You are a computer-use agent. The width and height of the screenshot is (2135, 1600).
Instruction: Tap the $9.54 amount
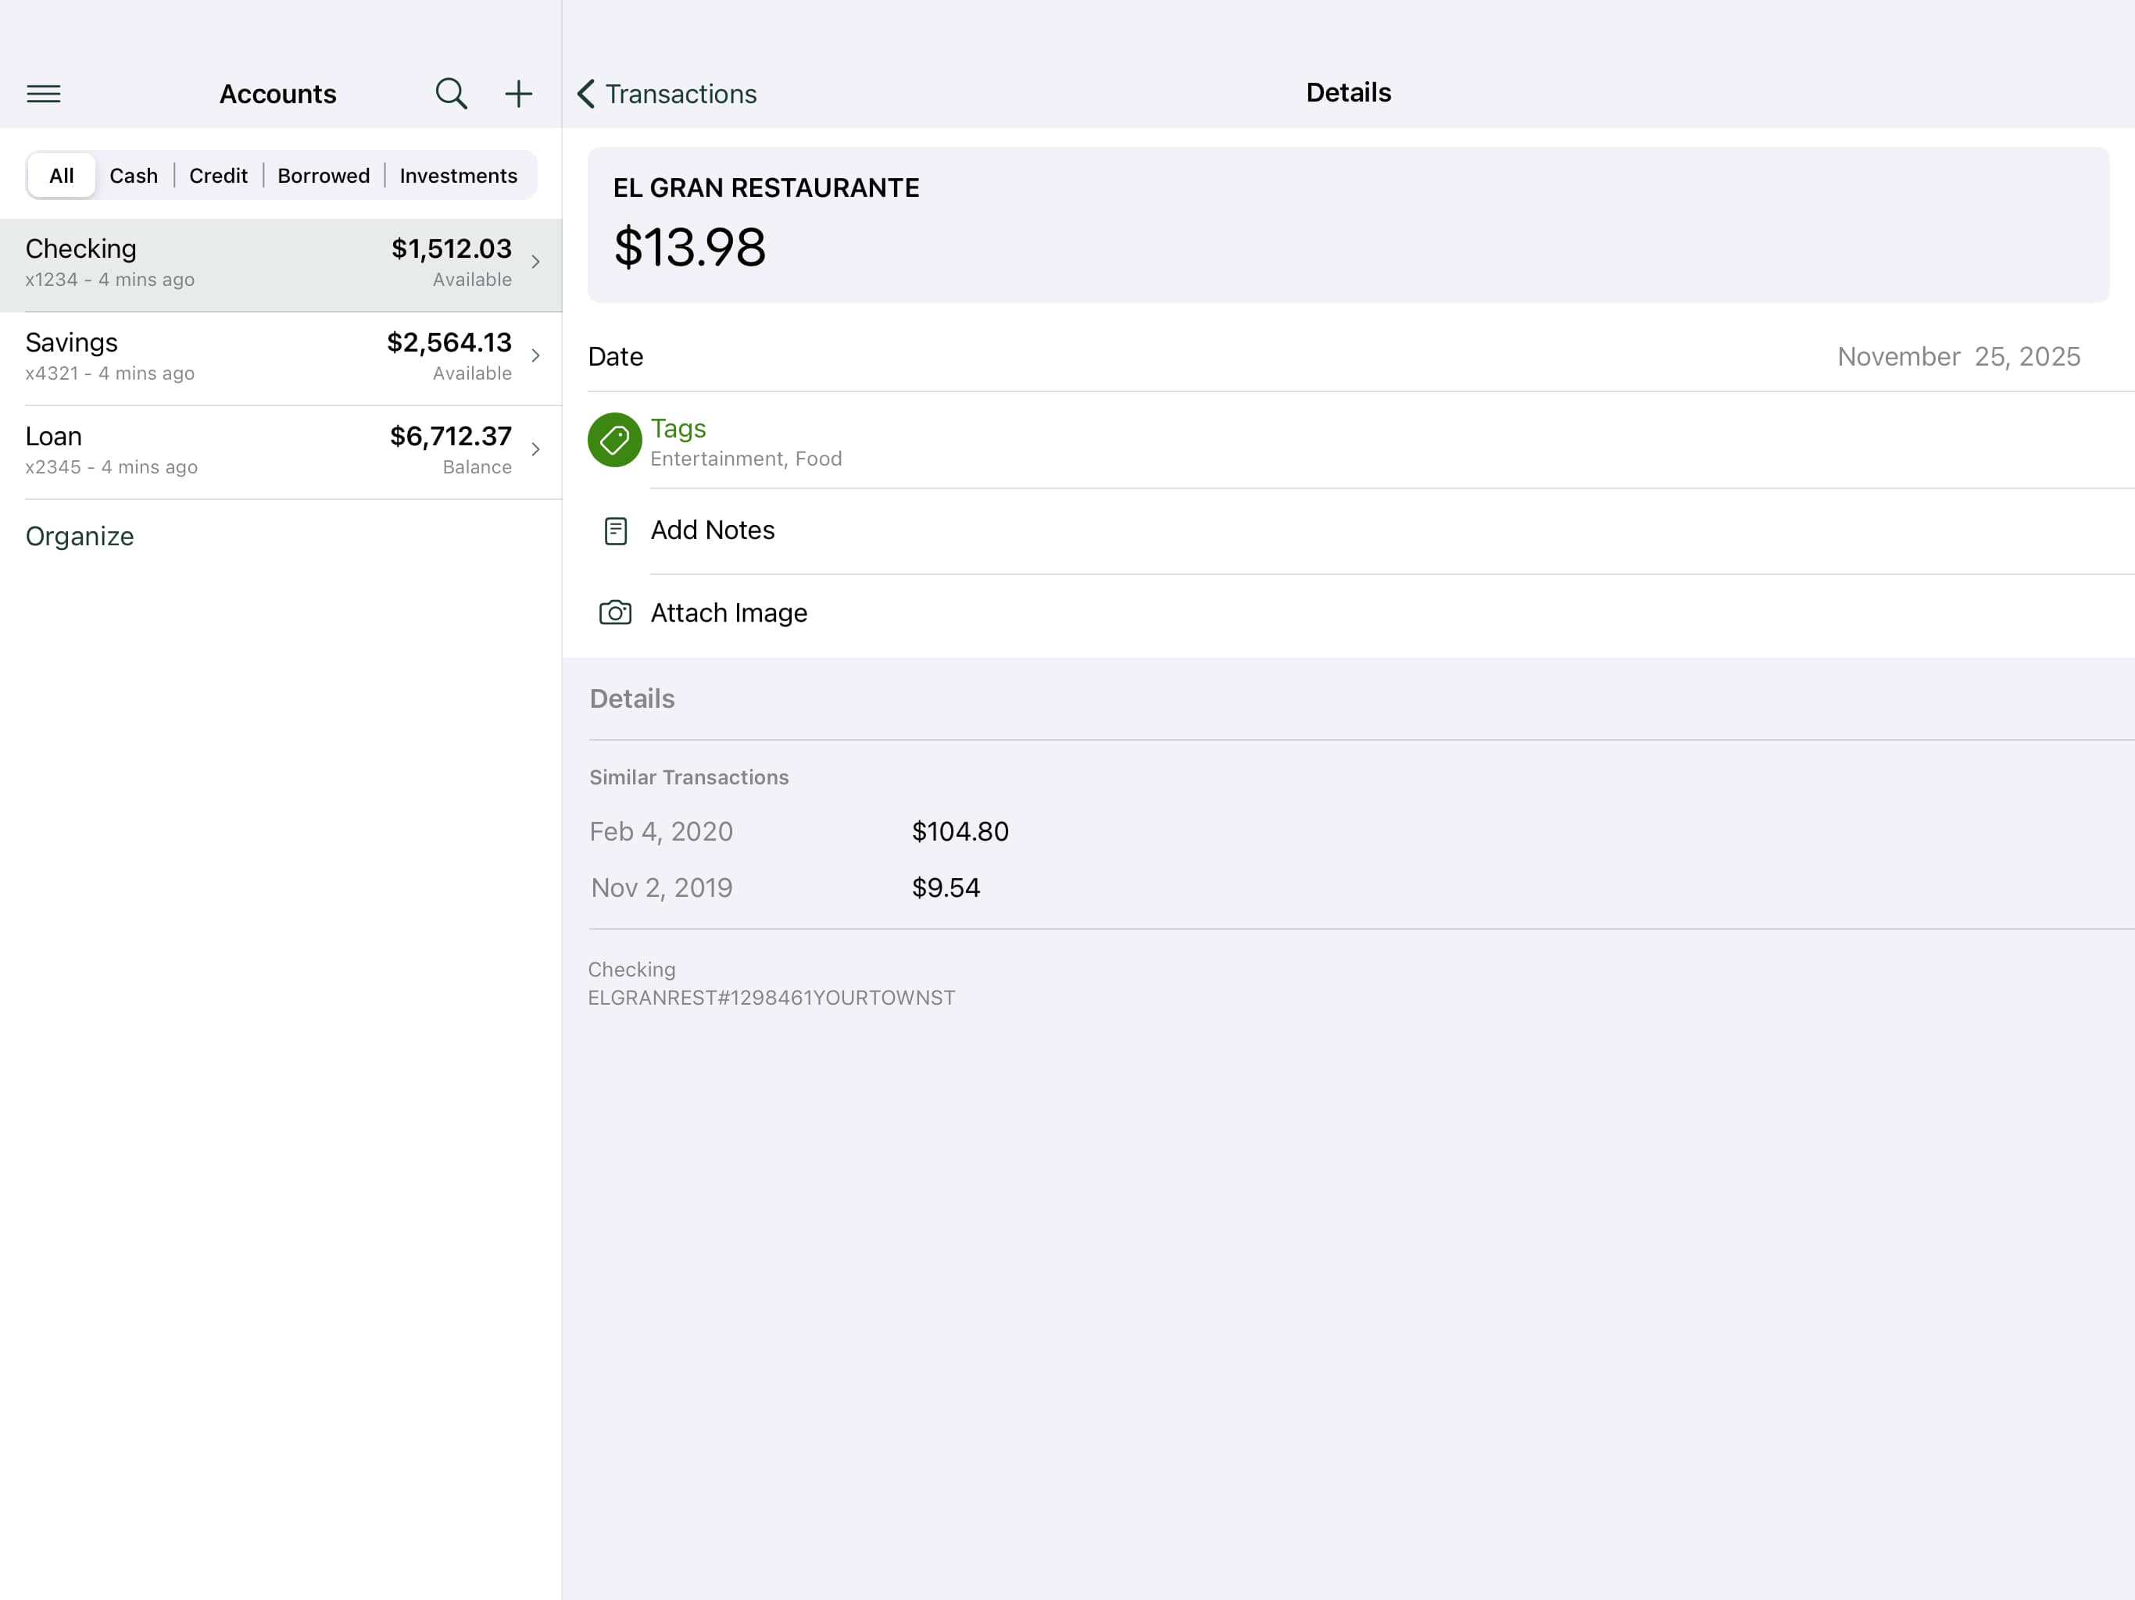(x=946, y=887)
